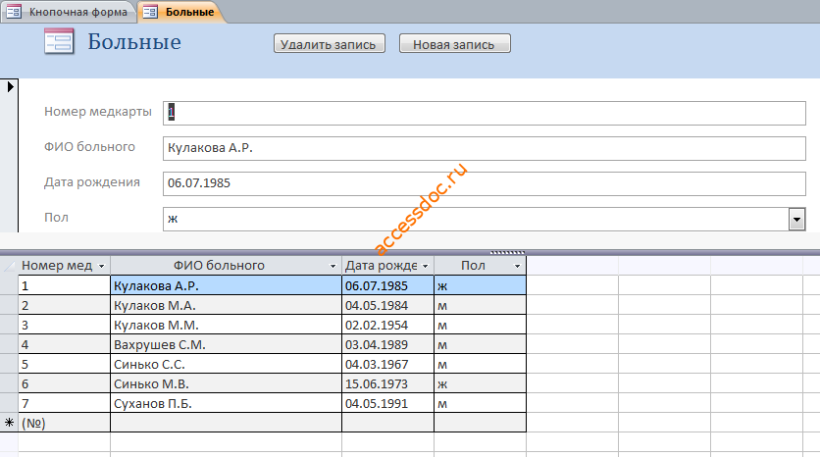The width and height of the screenshot is (820, 457).
Task: Open the Пол combo box dropdown arrow
Action: [x=796, y=220]
